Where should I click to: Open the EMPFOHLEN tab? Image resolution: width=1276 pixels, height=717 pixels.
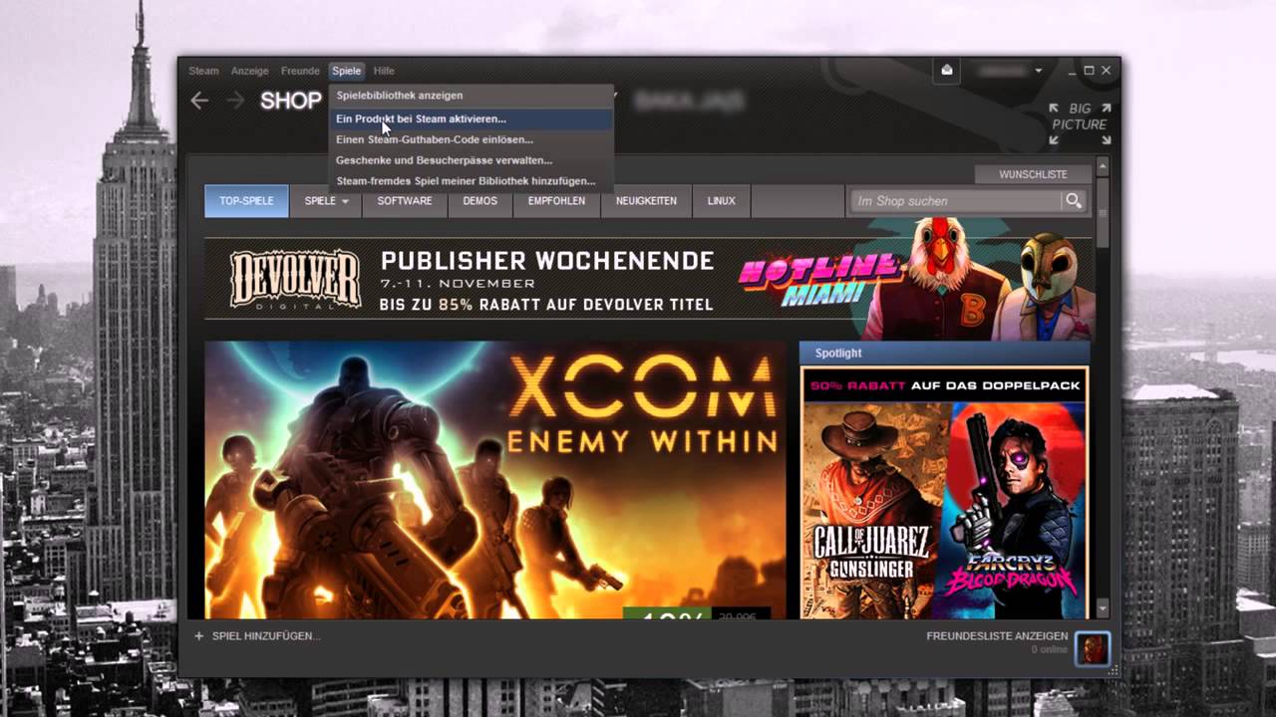(556, 201)
